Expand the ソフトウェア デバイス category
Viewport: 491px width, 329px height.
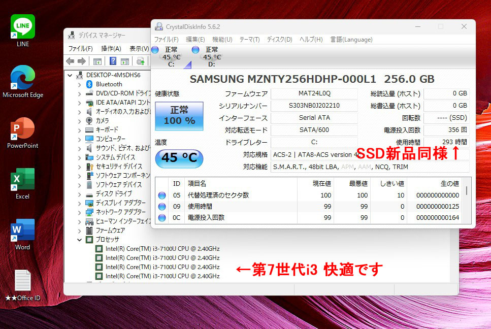[x=79, y=185]
